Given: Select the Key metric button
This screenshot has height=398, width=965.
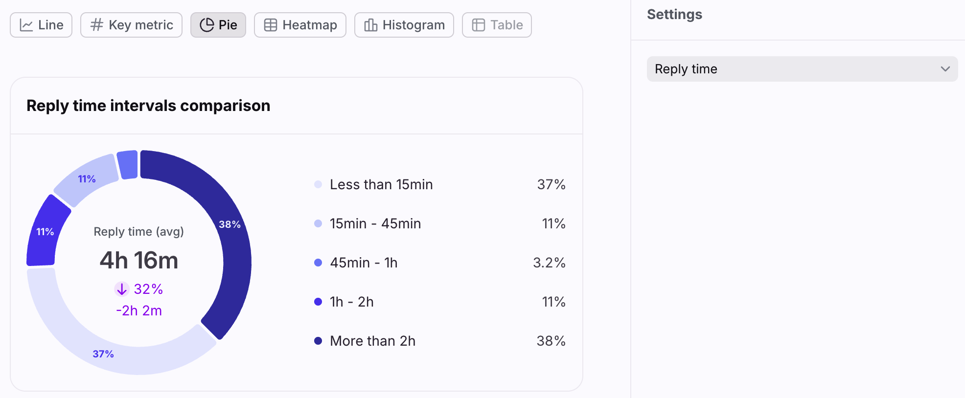Looking at the screenshot, I should (x=131, y=25).
